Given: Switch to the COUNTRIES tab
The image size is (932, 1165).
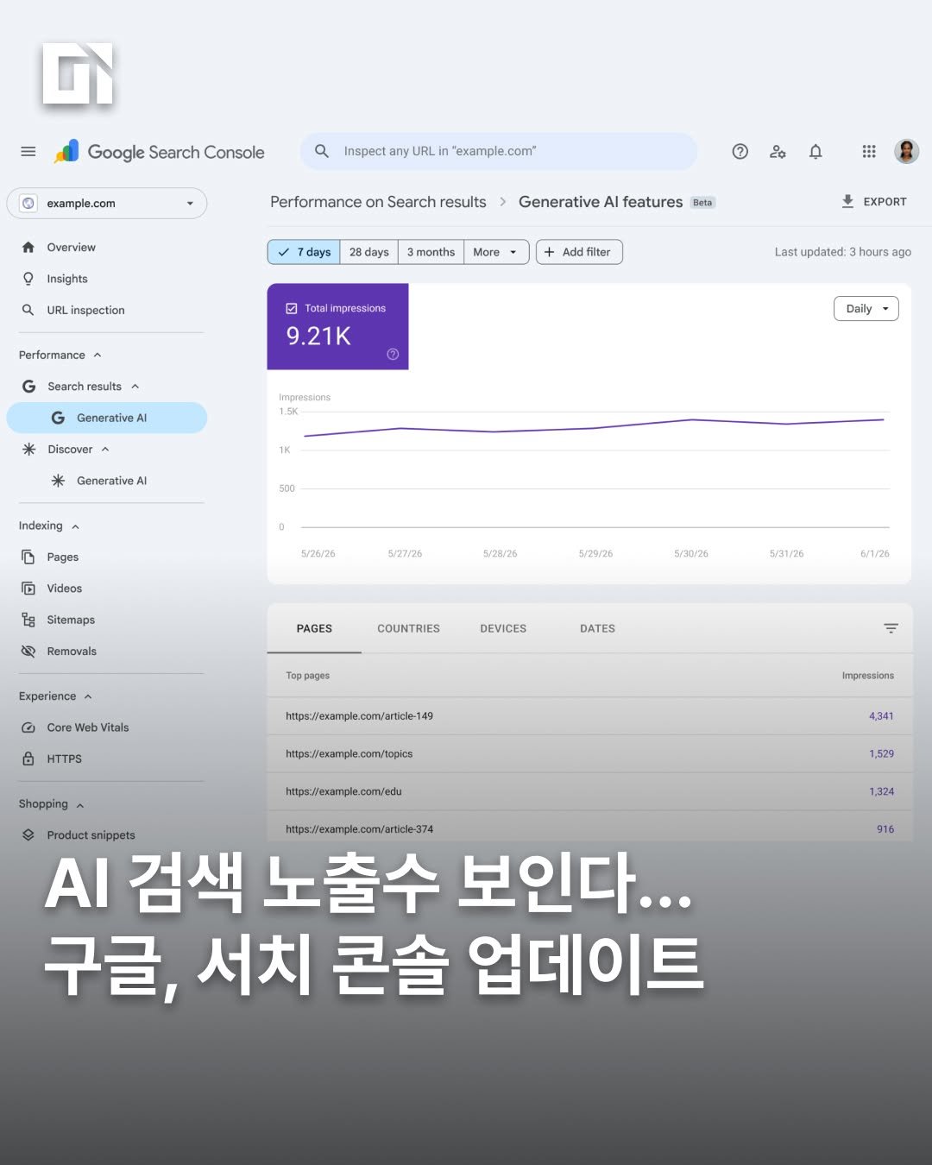Looking at the screenshot, I should 408,628.
